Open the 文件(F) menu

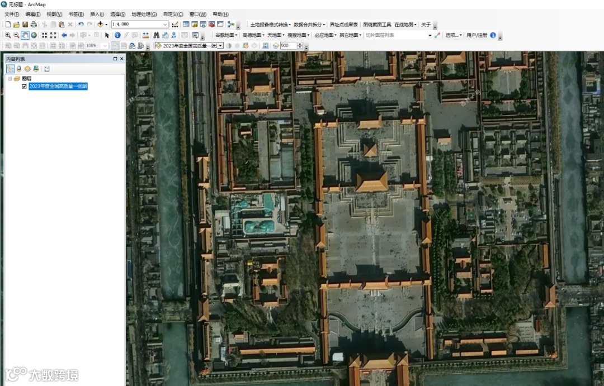point(12,14)
